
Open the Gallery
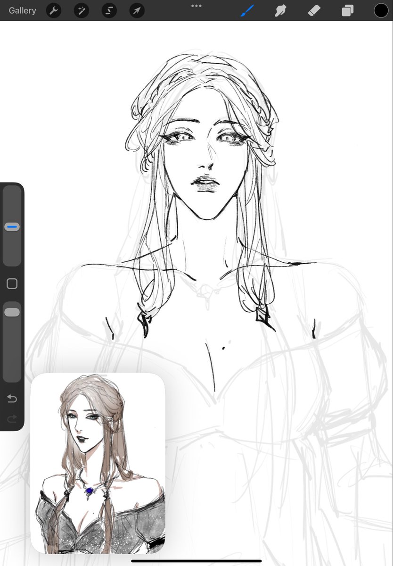22,10
